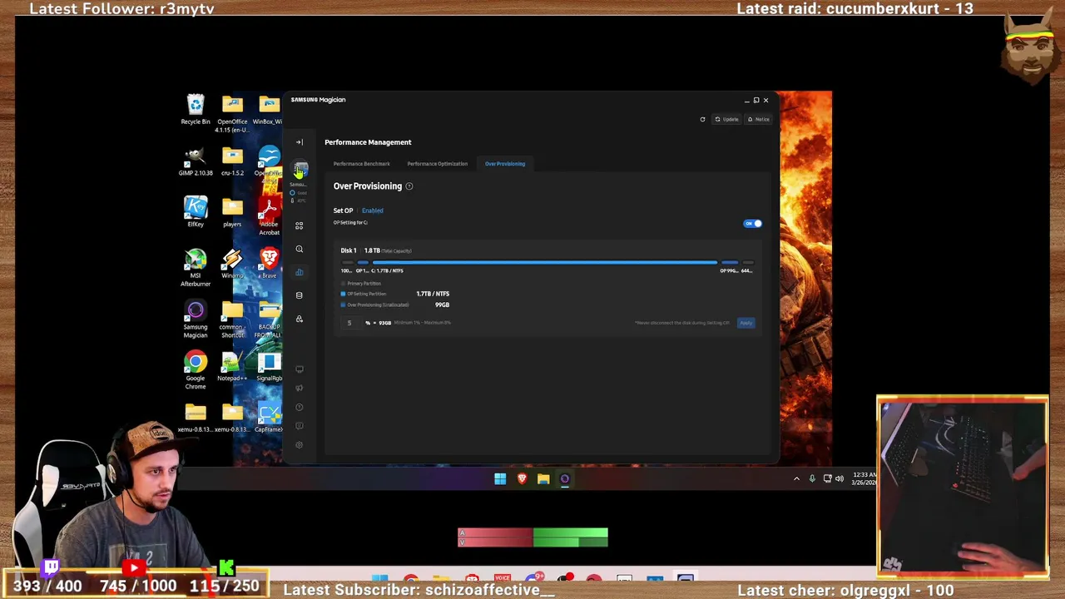The height and width of the screenshot is (599, 1065).
Task: Open the Performance Management chart sidebar icon
Action: pyautogui.click(x=300, y=272)
